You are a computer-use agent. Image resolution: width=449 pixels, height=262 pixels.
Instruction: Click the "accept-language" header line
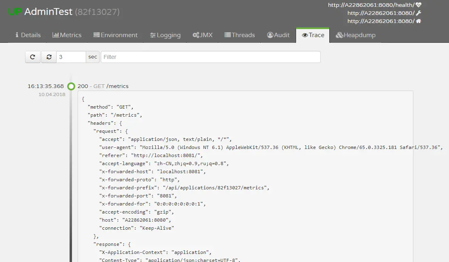(164, 163)
